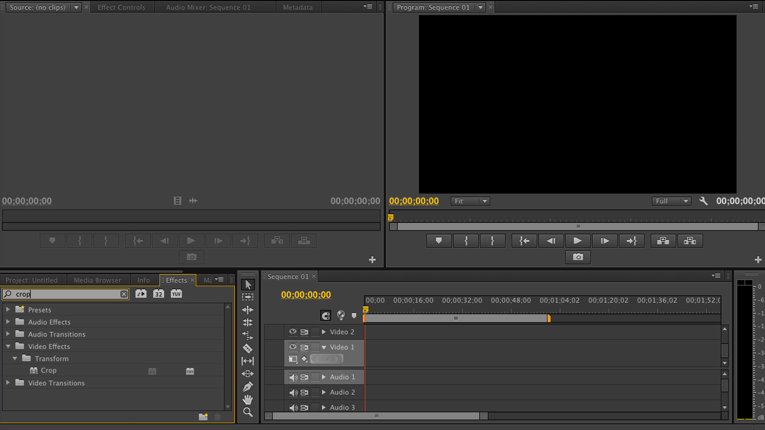Create a new custom bin in Effects
765x430 pixels.
[x=203, y=417]
